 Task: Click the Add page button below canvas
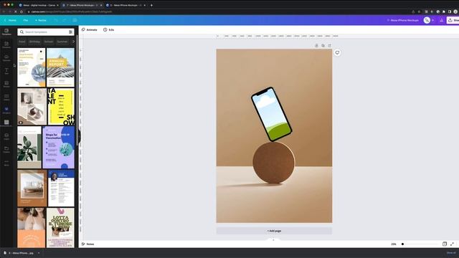click(274, 231)
